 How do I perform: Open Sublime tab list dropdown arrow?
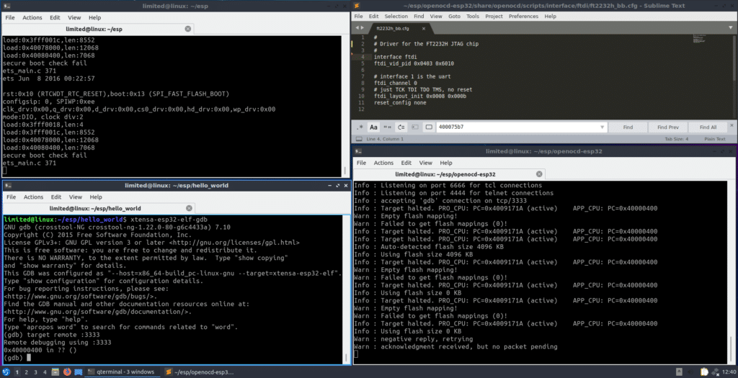point(731,28)
